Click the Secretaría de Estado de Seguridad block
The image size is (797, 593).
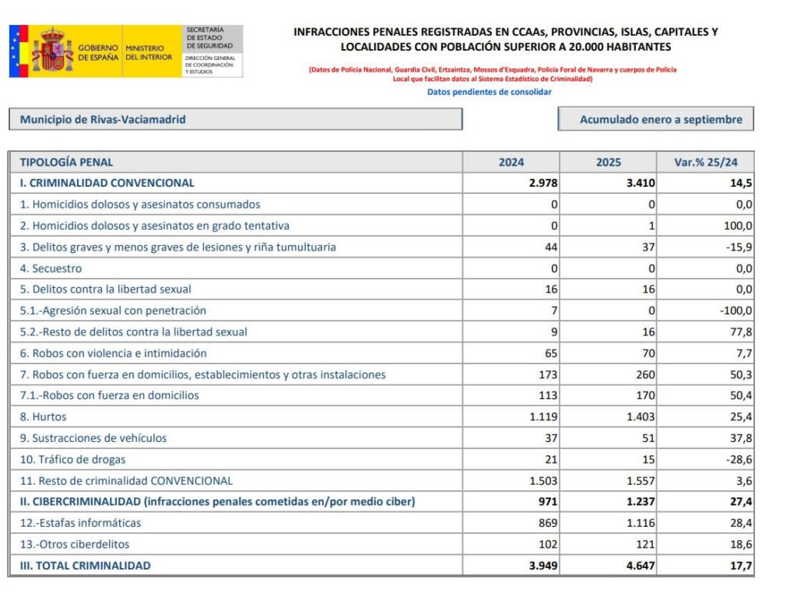click(211, 51)
